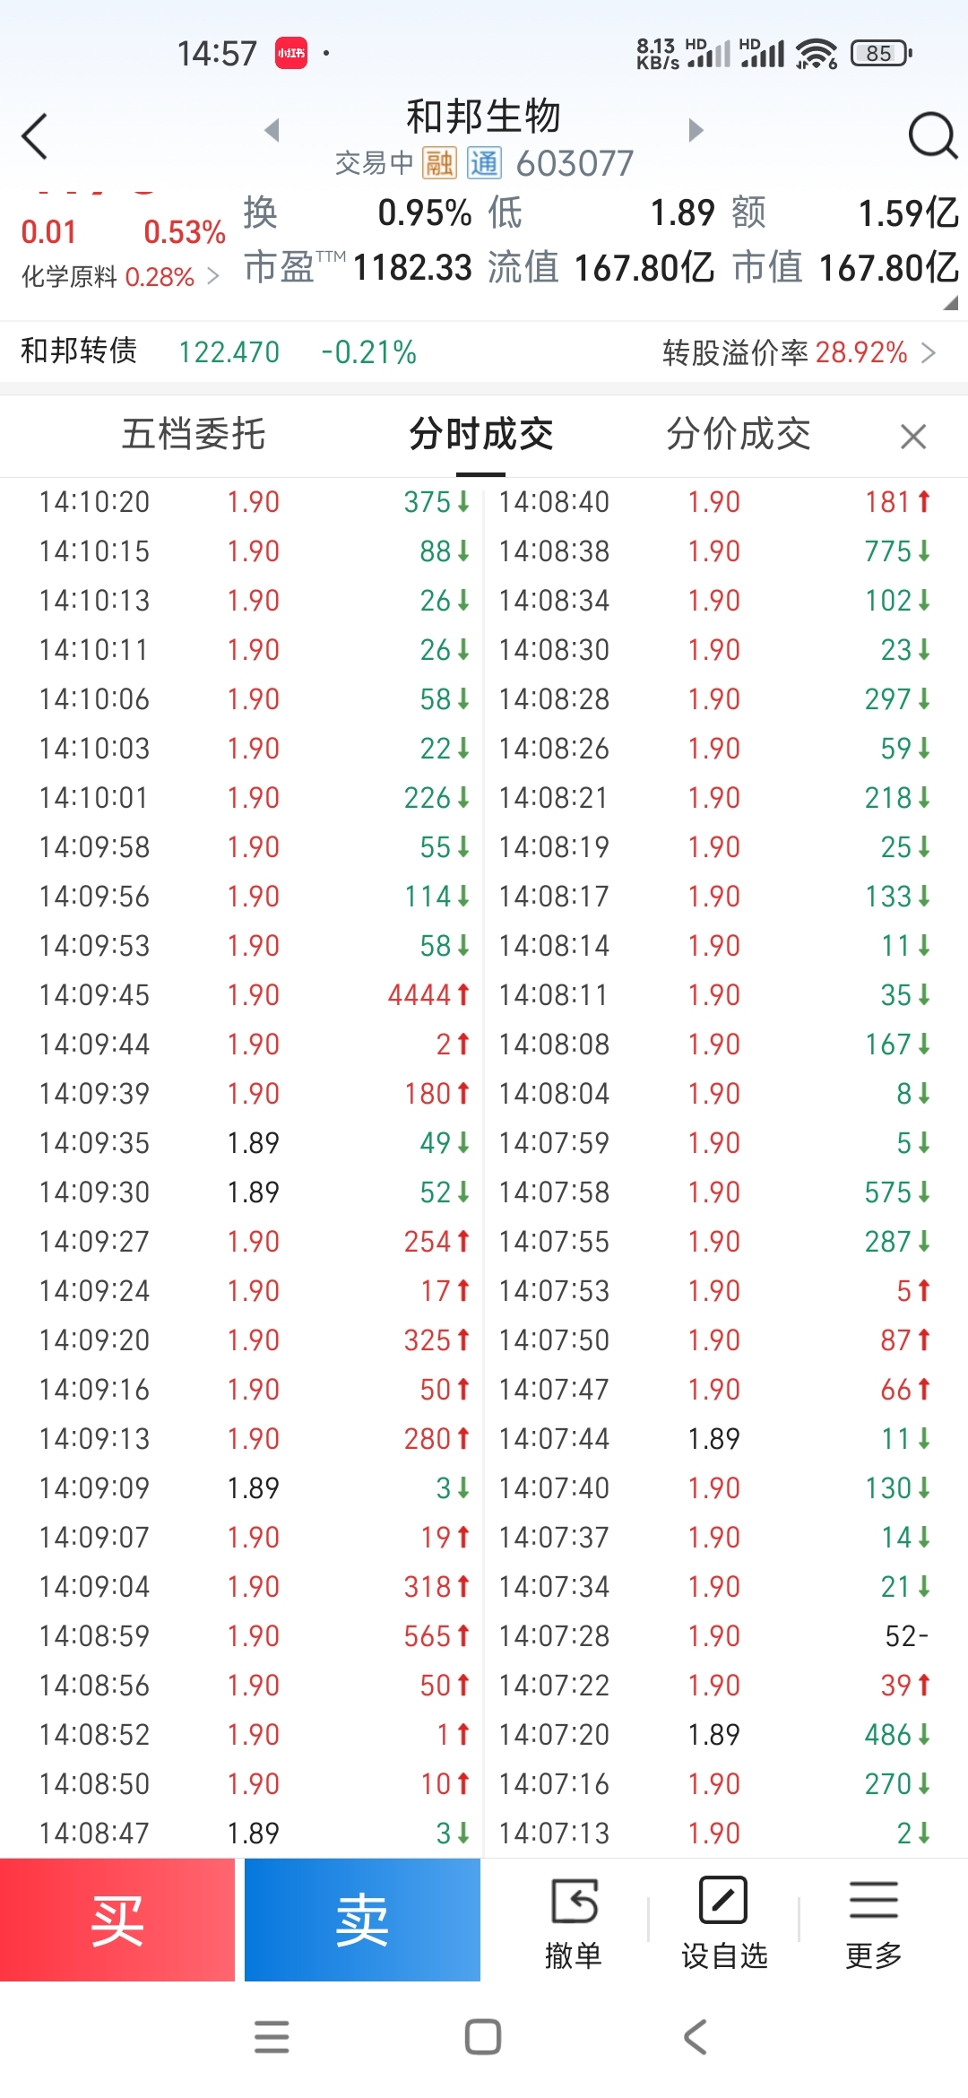Open 和邦转债 convertible bond row

(x=484, y=352)
